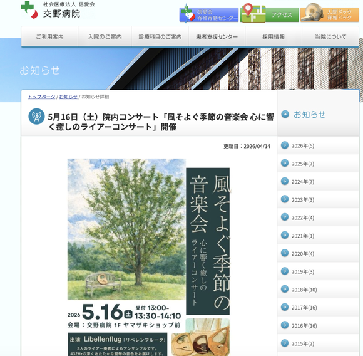This screenshot has height=356, width=363.
Task: Open the 2020年(4) archive link
Action: pos(318,253)
